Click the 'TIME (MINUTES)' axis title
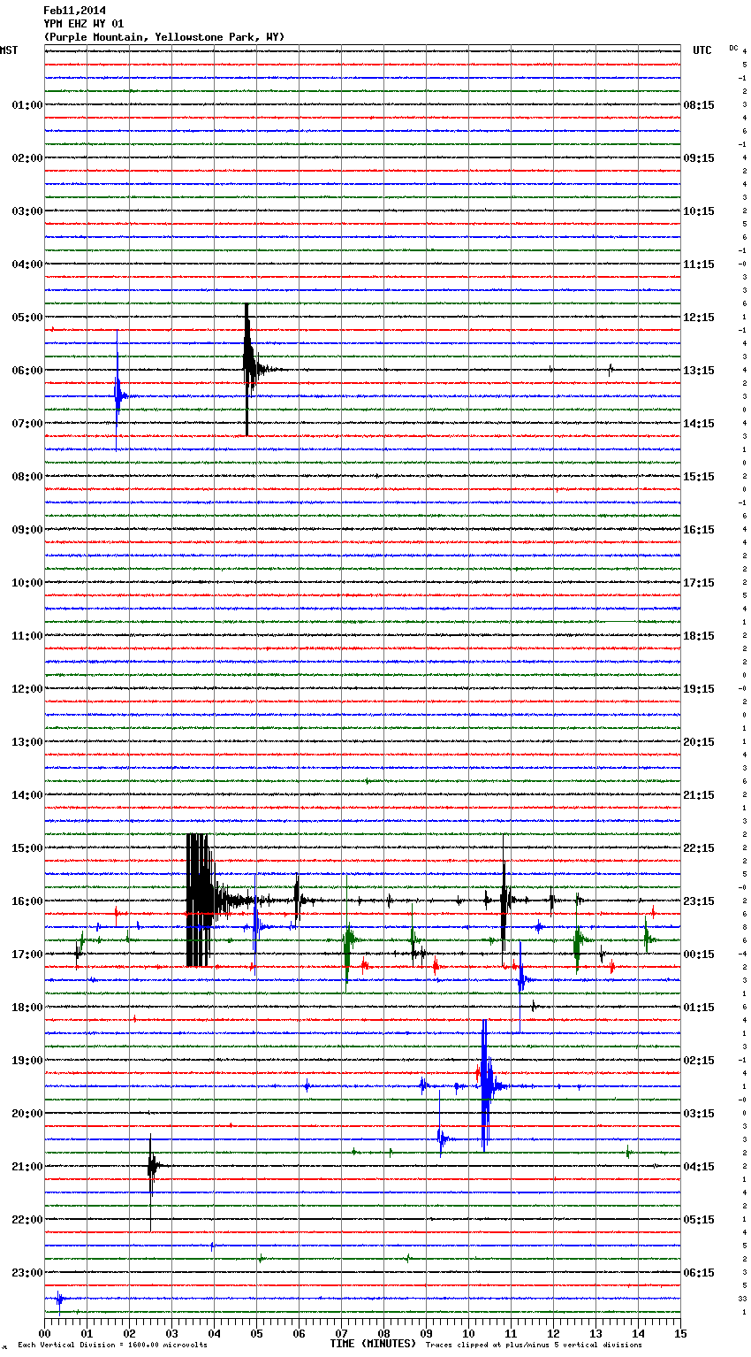751x1357 pixels. [x=373, y=1344]
